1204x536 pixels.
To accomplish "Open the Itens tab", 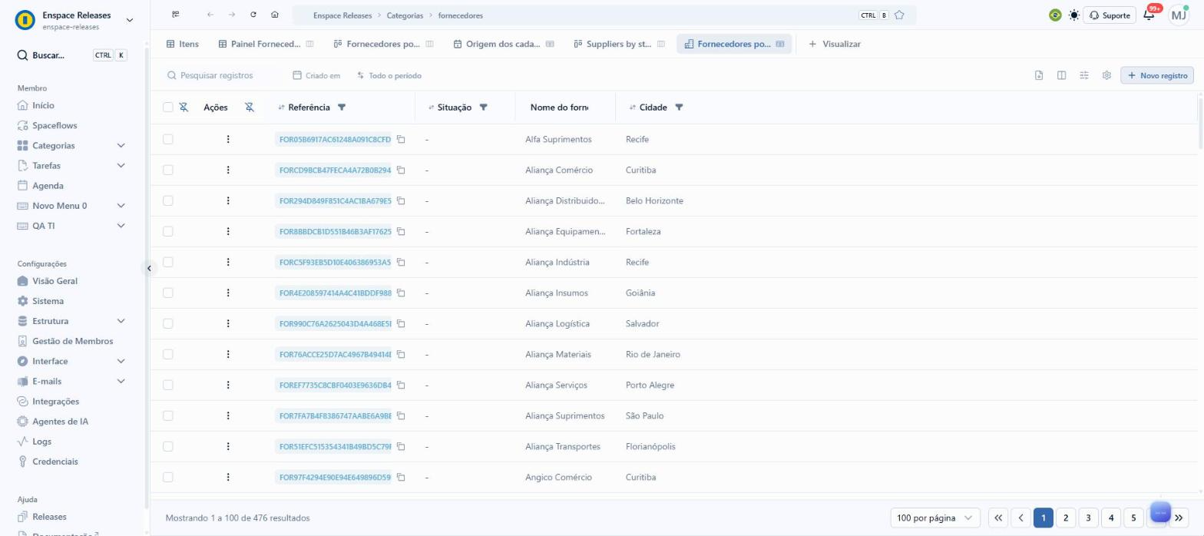I will coord(183,44).
